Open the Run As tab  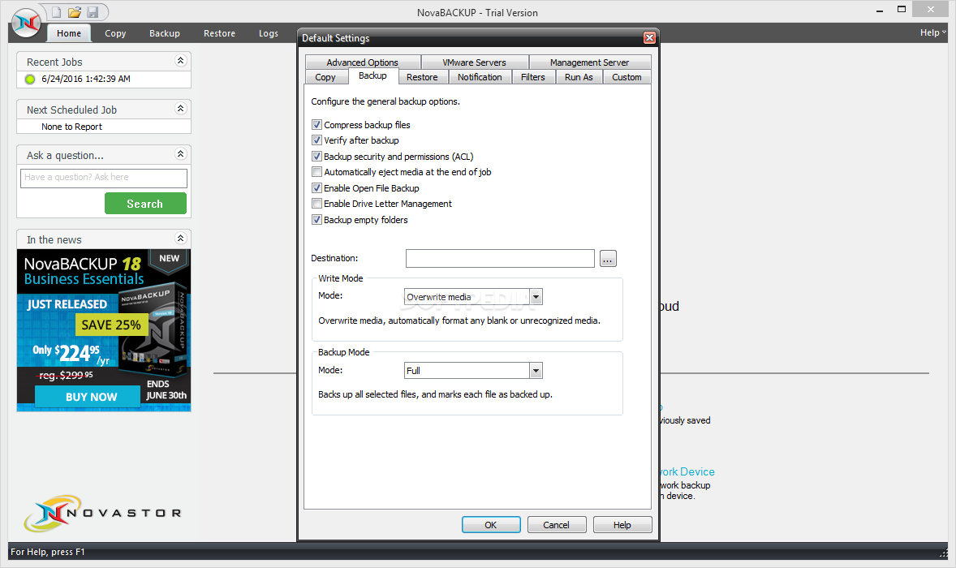(579, 77)
